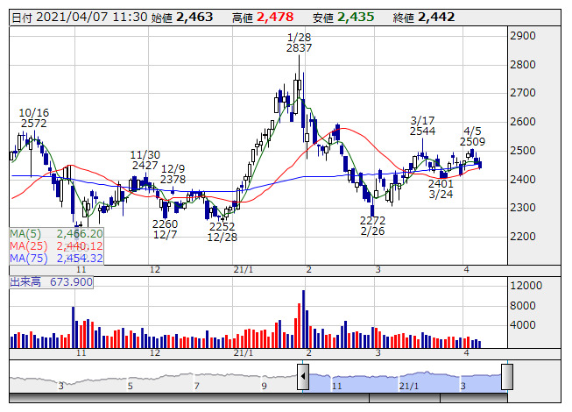Click the 4000 volume axis label
Image resolution: width=572 pixels, height=412 pixels.
coord(523,325)
